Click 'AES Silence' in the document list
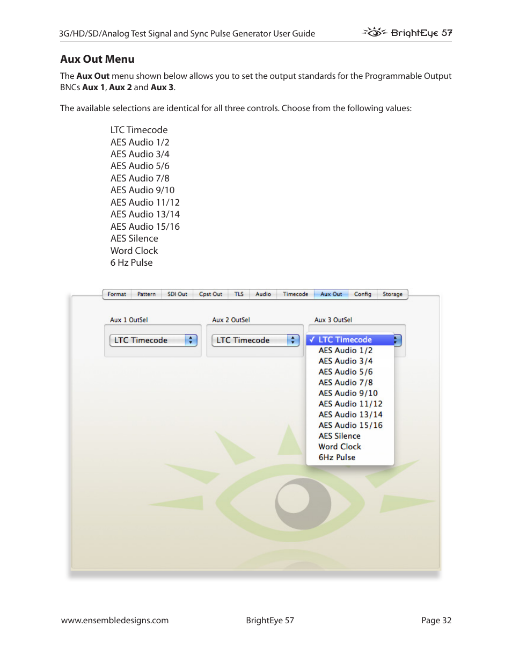Screen dimensions: 512x663 [x=134, y=239]
